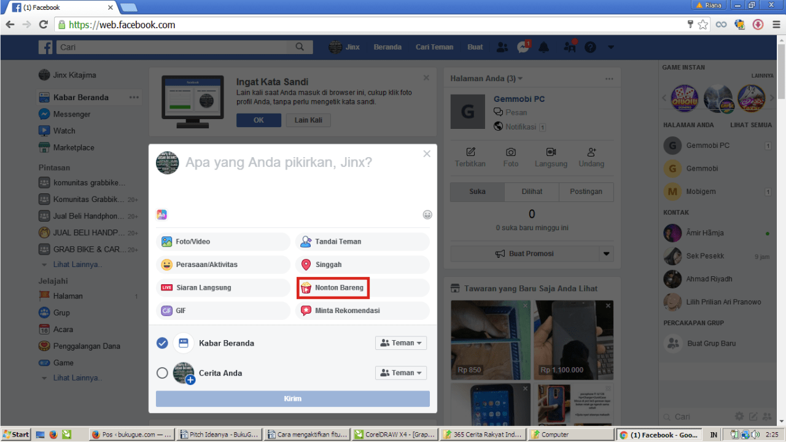
Task: Open the account menu dropdown arrow
Action: pyautogui.click(x=610, y=47)
